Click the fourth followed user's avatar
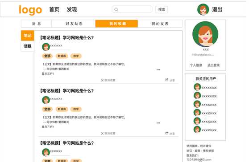 (x=197, y=113)
